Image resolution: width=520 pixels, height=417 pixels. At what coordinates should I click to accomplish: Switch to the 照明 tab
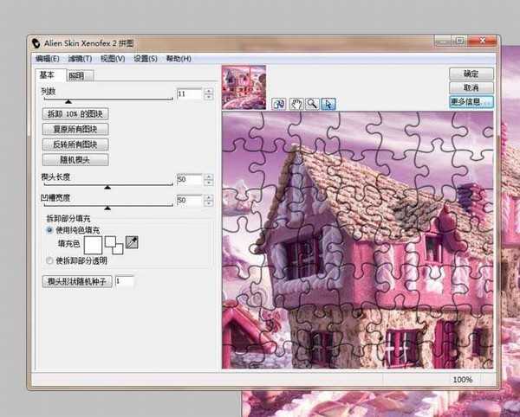tap(78, 76)
